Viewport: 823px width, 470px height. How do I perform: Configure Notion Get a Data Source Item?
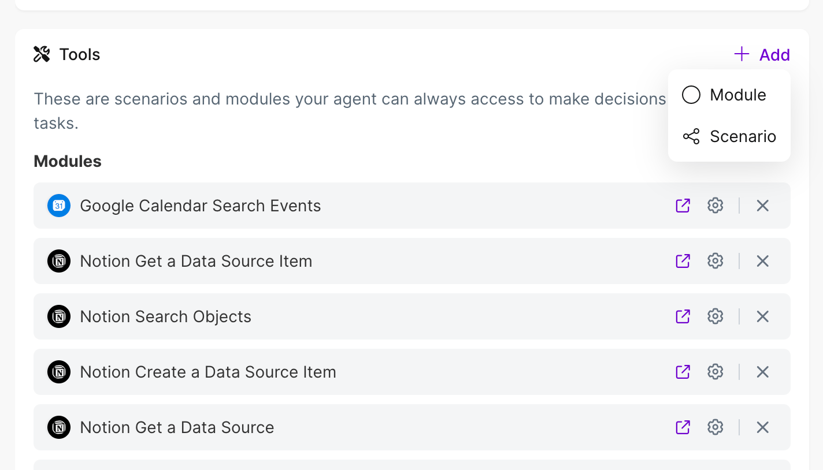pos(716,261)
